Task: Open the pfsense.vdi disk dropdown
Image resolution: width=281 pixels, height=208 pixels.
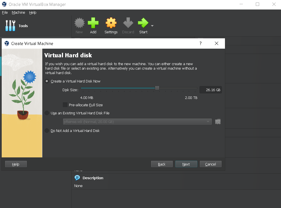Action: [x=137, y=122]
